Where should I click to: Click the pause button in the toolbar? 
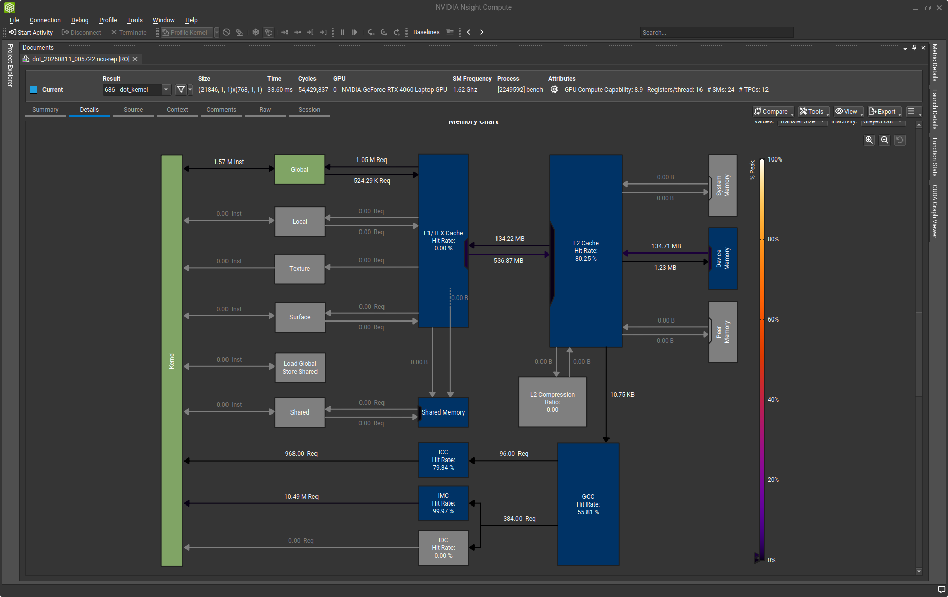[342, 32]
